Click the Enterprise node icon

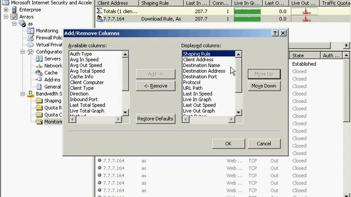click(14, 10)
